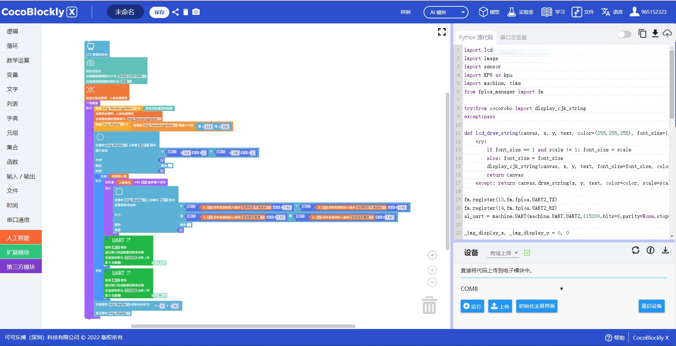The image size is (676, 346).
Task: Click the 重启设备 button
Action: tap(651, 306)
